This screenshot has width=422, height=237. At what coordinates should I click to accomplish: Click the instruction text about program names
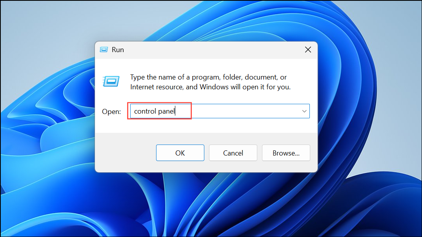pyautogui.click(x=207, y=82)
